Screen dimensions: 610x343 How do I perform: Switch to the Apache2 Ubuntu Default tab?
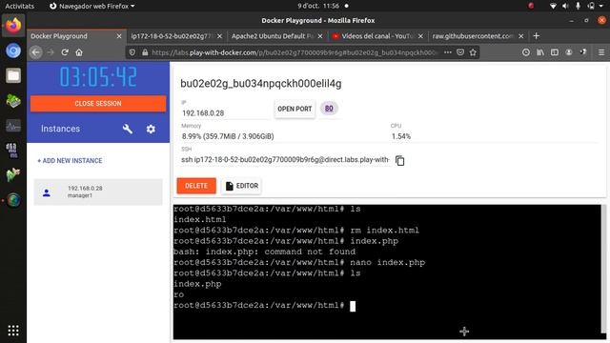(277, 36)
